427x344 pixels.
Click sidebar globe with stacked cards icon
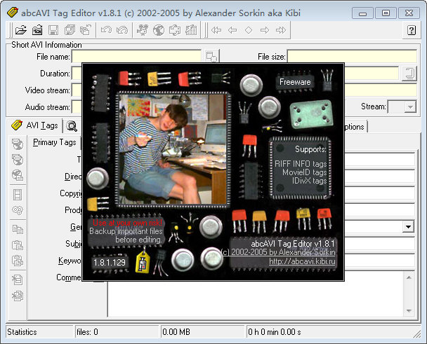point(18,160)
